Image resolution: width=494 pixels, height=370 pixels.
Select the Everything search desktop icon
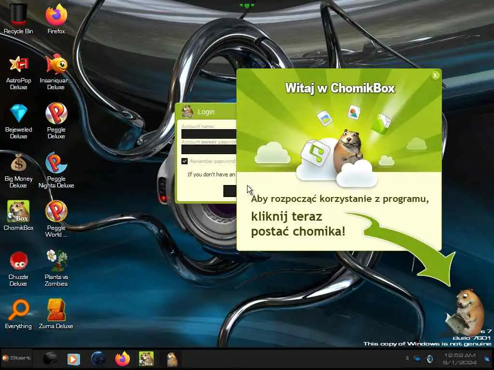pos(18,315)
